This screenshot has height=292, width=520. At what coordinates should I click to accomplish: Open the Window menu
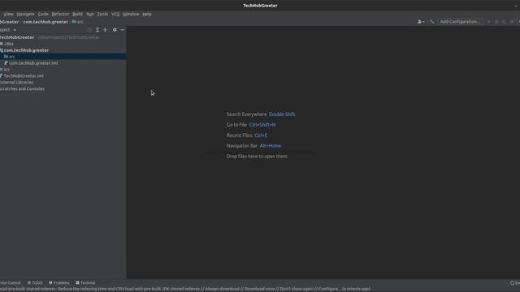(x=131, y=15)
